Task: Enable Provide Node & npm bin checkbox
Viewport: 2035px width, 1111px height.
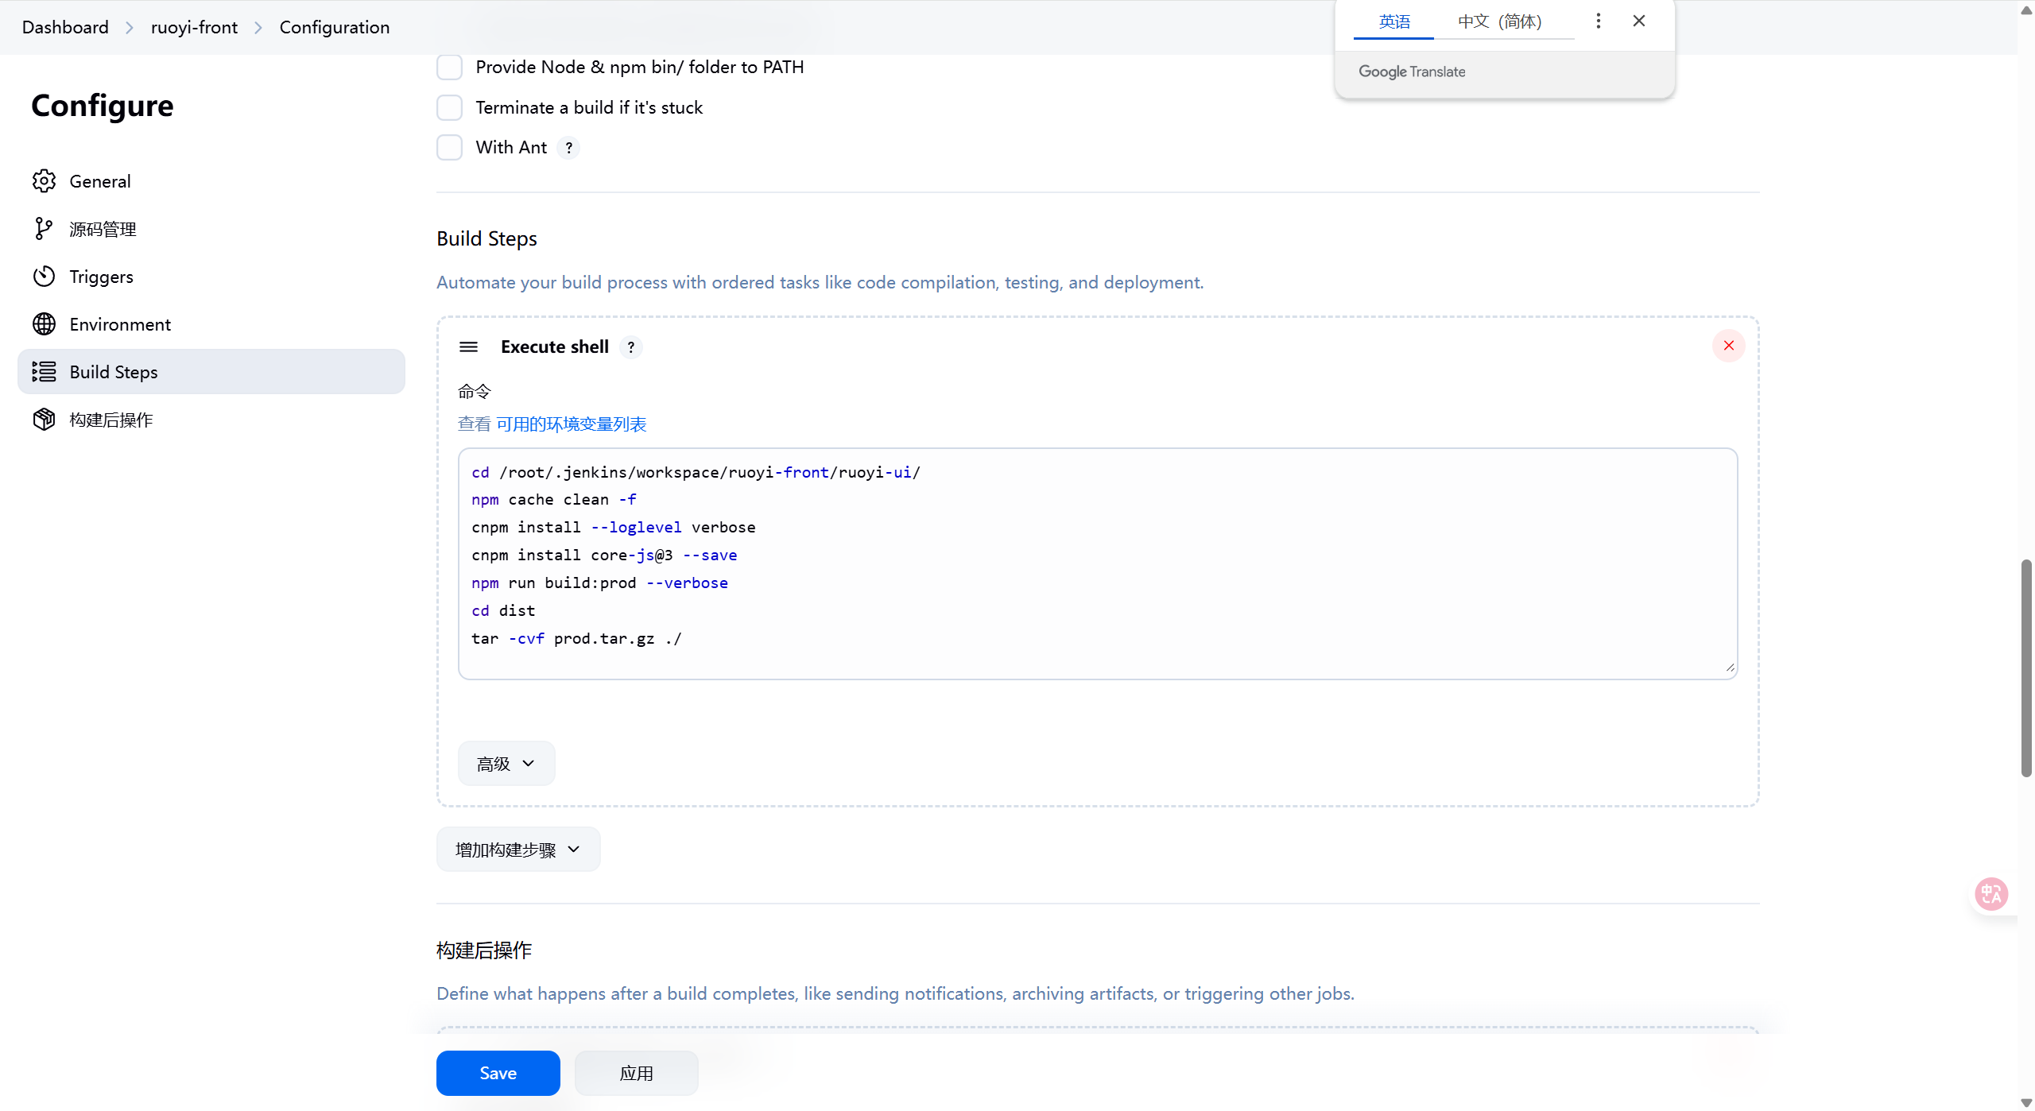Action: point(449,68)
